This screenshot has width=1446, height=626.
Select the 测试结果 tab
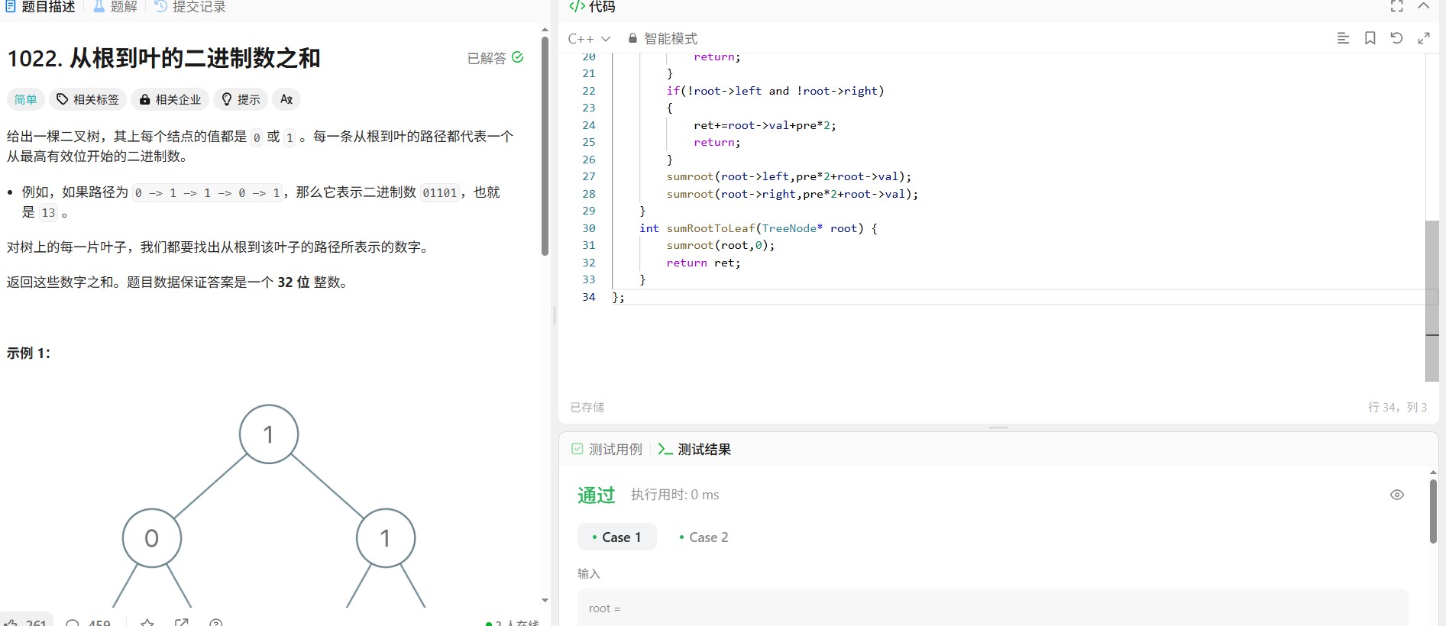(x=694, y=449)
